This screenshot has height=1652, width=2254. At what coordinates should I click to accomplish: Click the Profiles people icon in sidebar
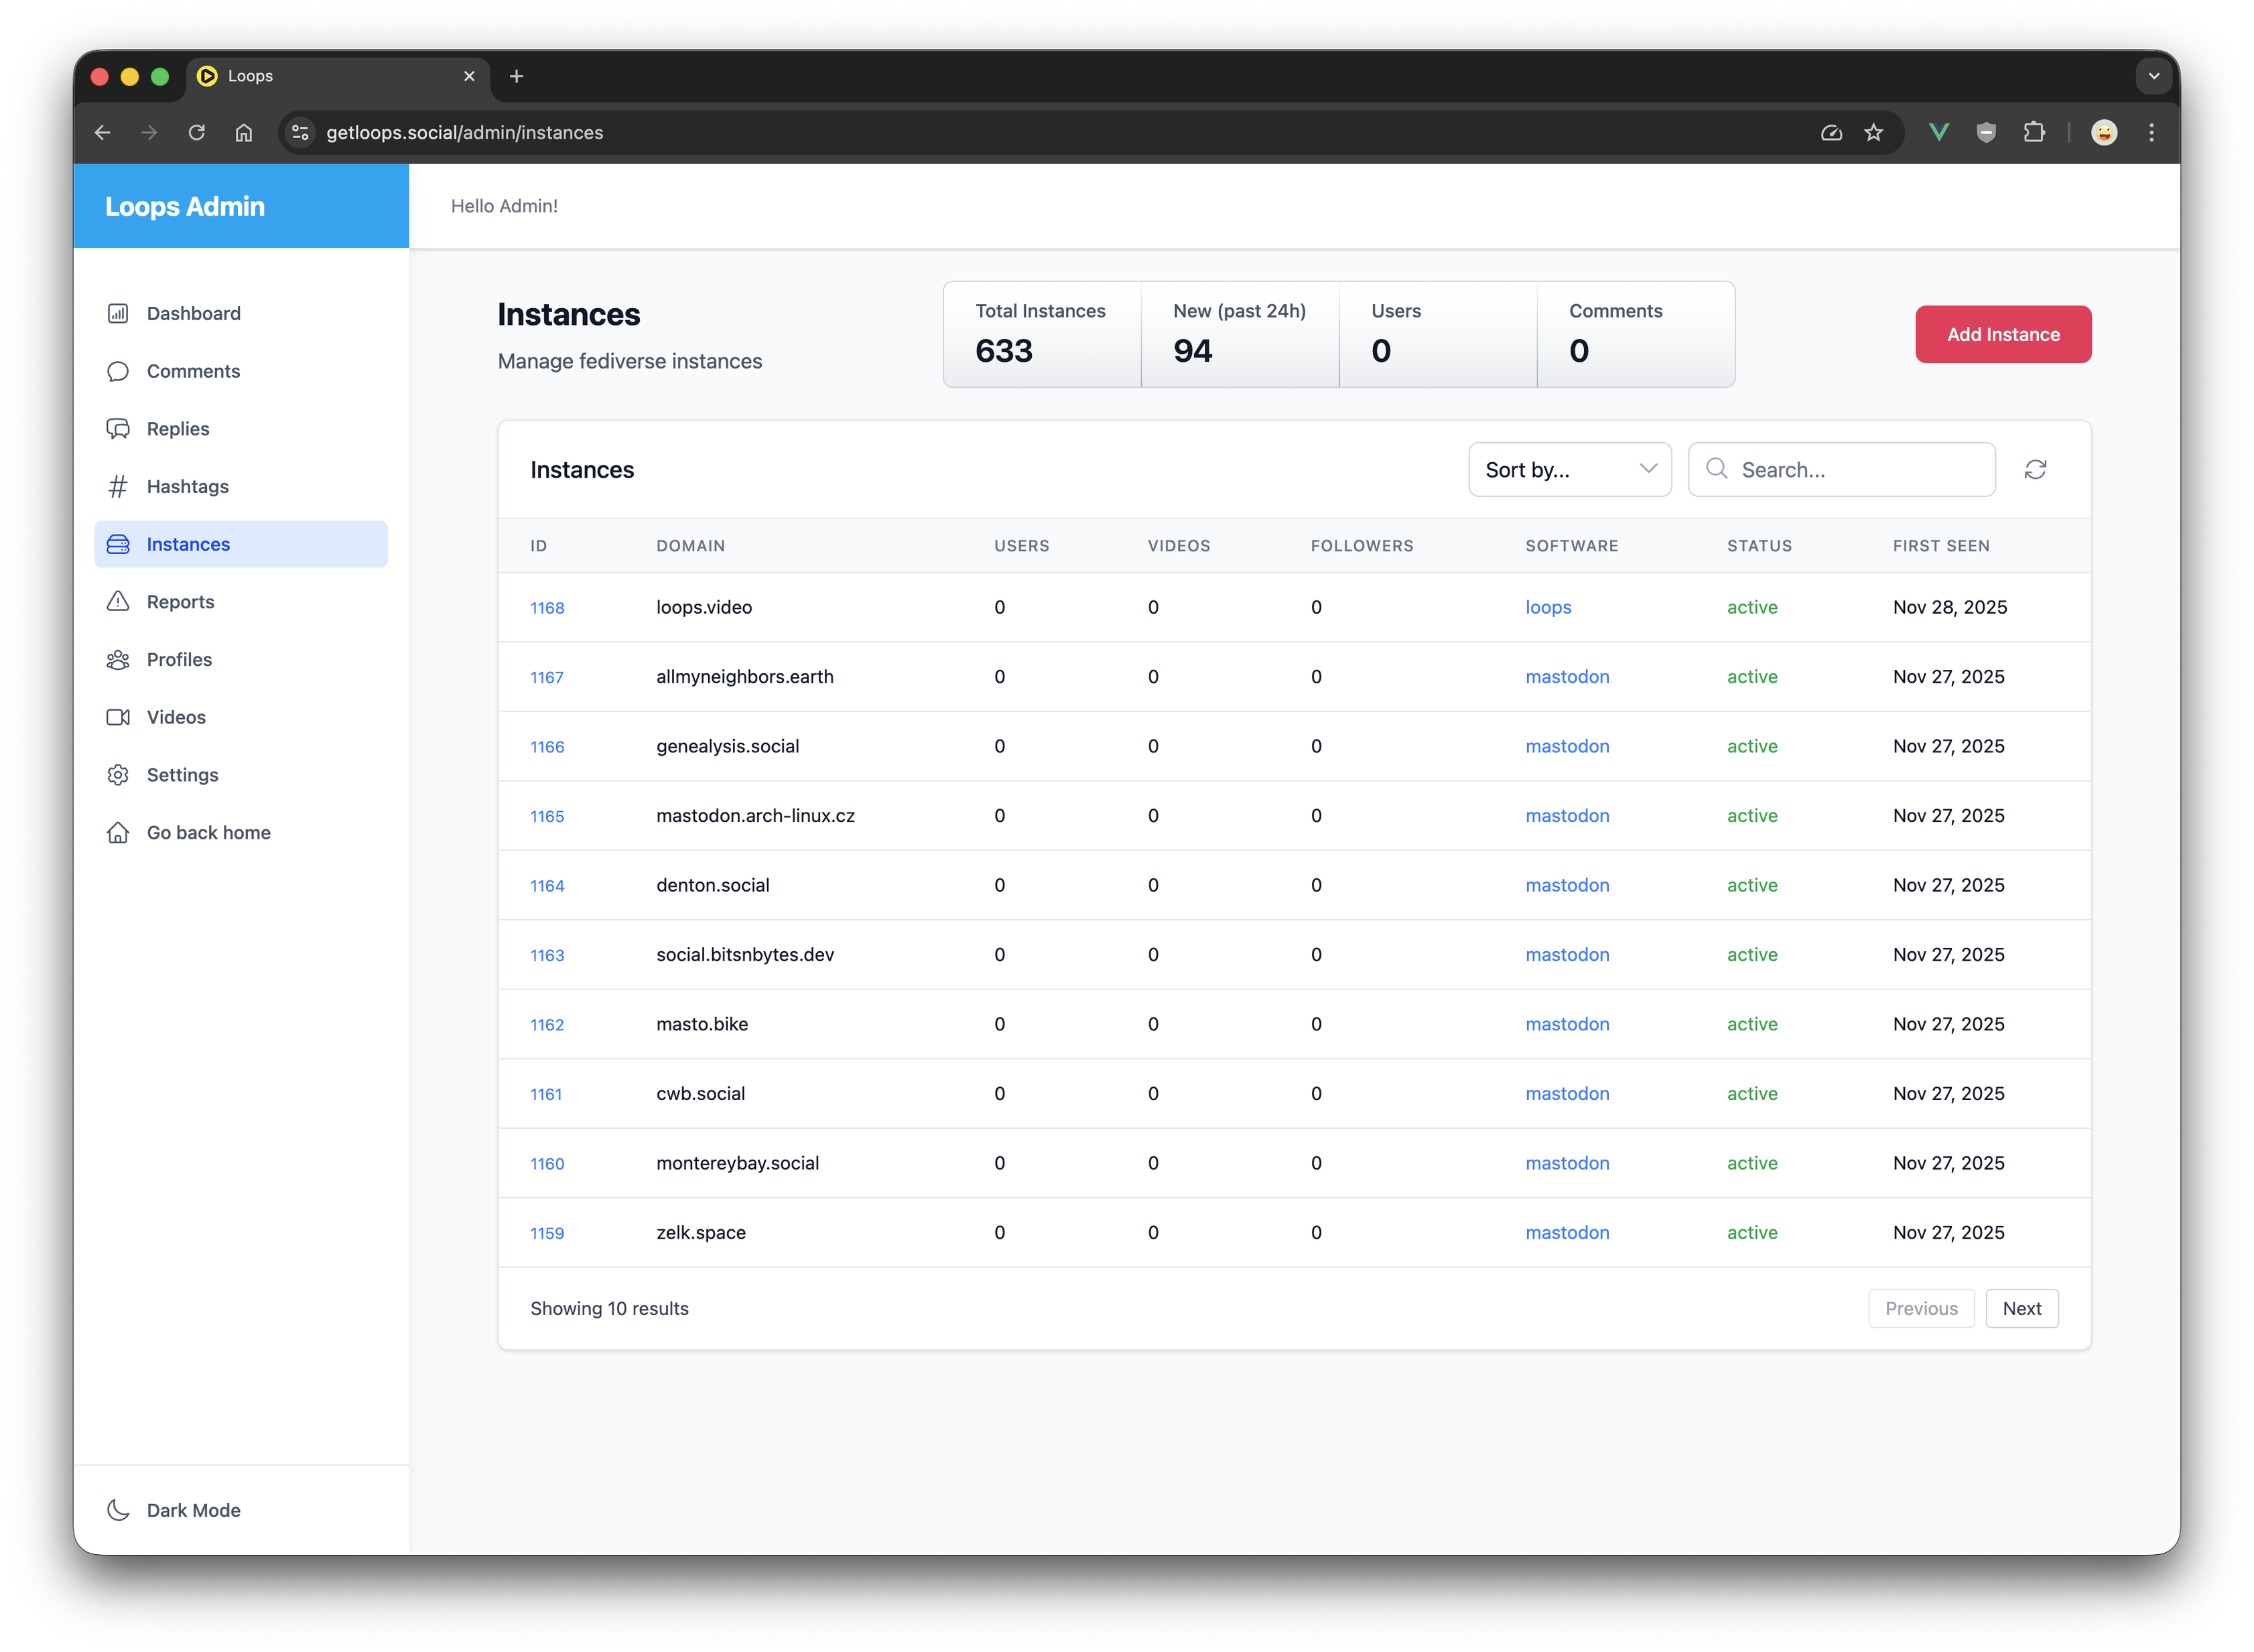[118, 660]
